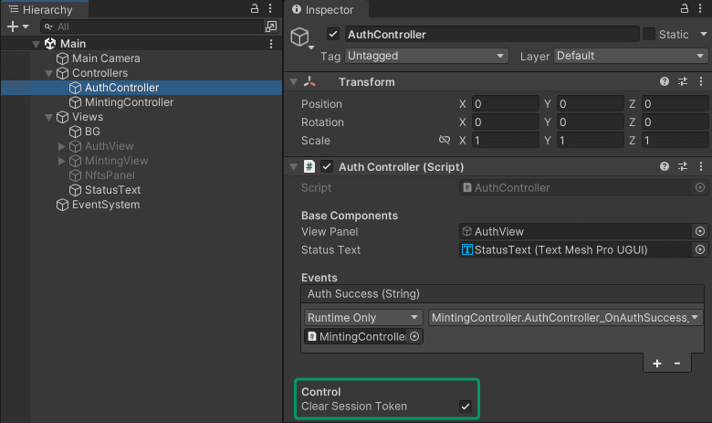The width and height of the screenshot is (712, 423).
Task: Click search by type icon in Hierarchy
Action: (x=271, y=27)
